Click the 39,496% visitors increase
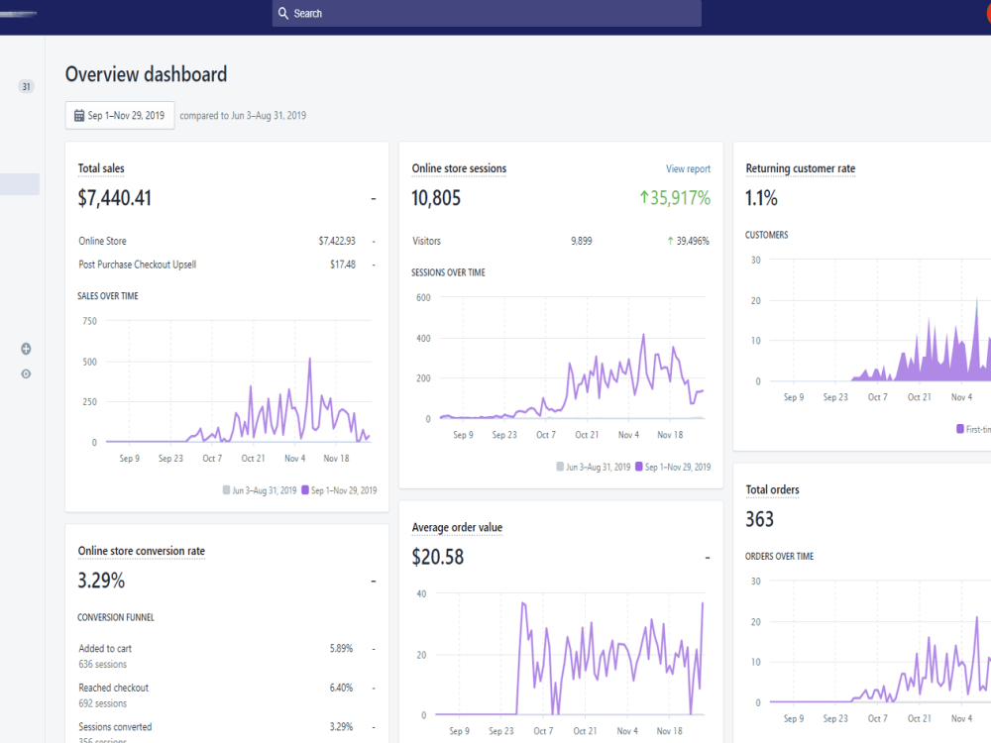This screenshot has width=991, height=743. pyautogui.click(x=689, y=242)
